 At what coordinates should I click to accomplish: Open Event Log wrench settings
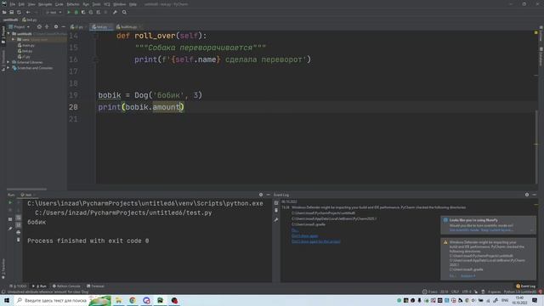tap(276, 220)
